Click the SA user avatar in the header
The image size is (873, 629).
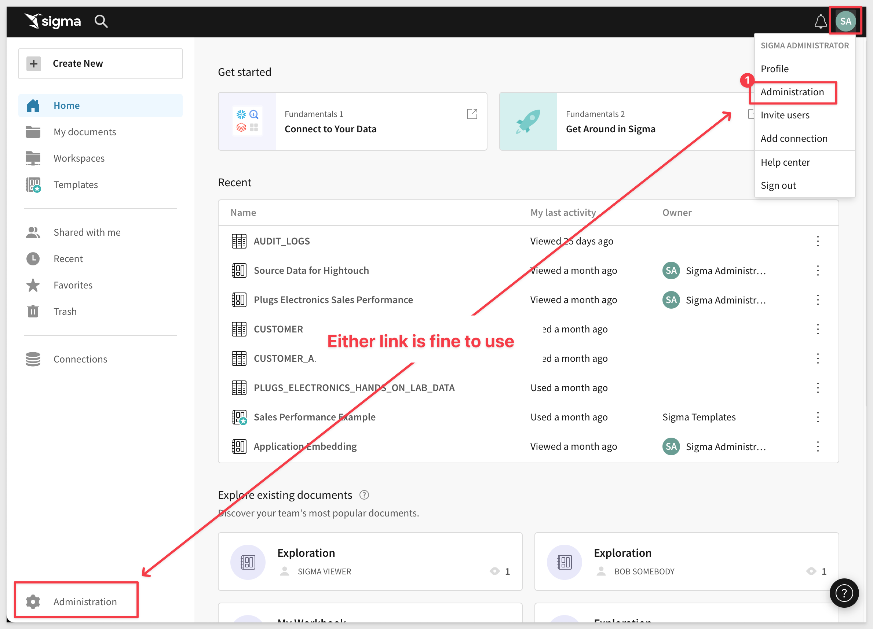click(x=845, y=21)
